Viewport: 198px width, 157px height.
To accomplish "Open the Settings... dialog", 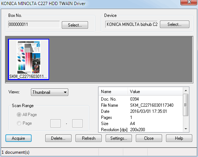I will pyautogui.click(x=119, y=138).
